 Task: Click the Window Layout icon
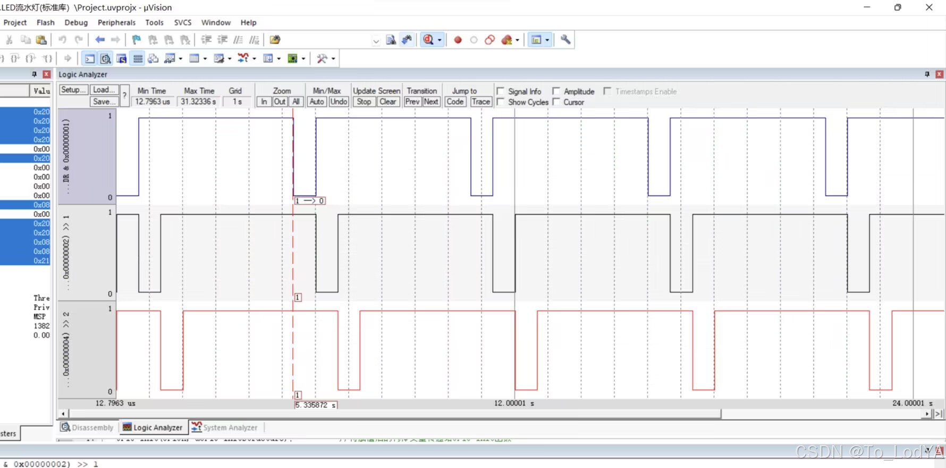coord(536,40)
